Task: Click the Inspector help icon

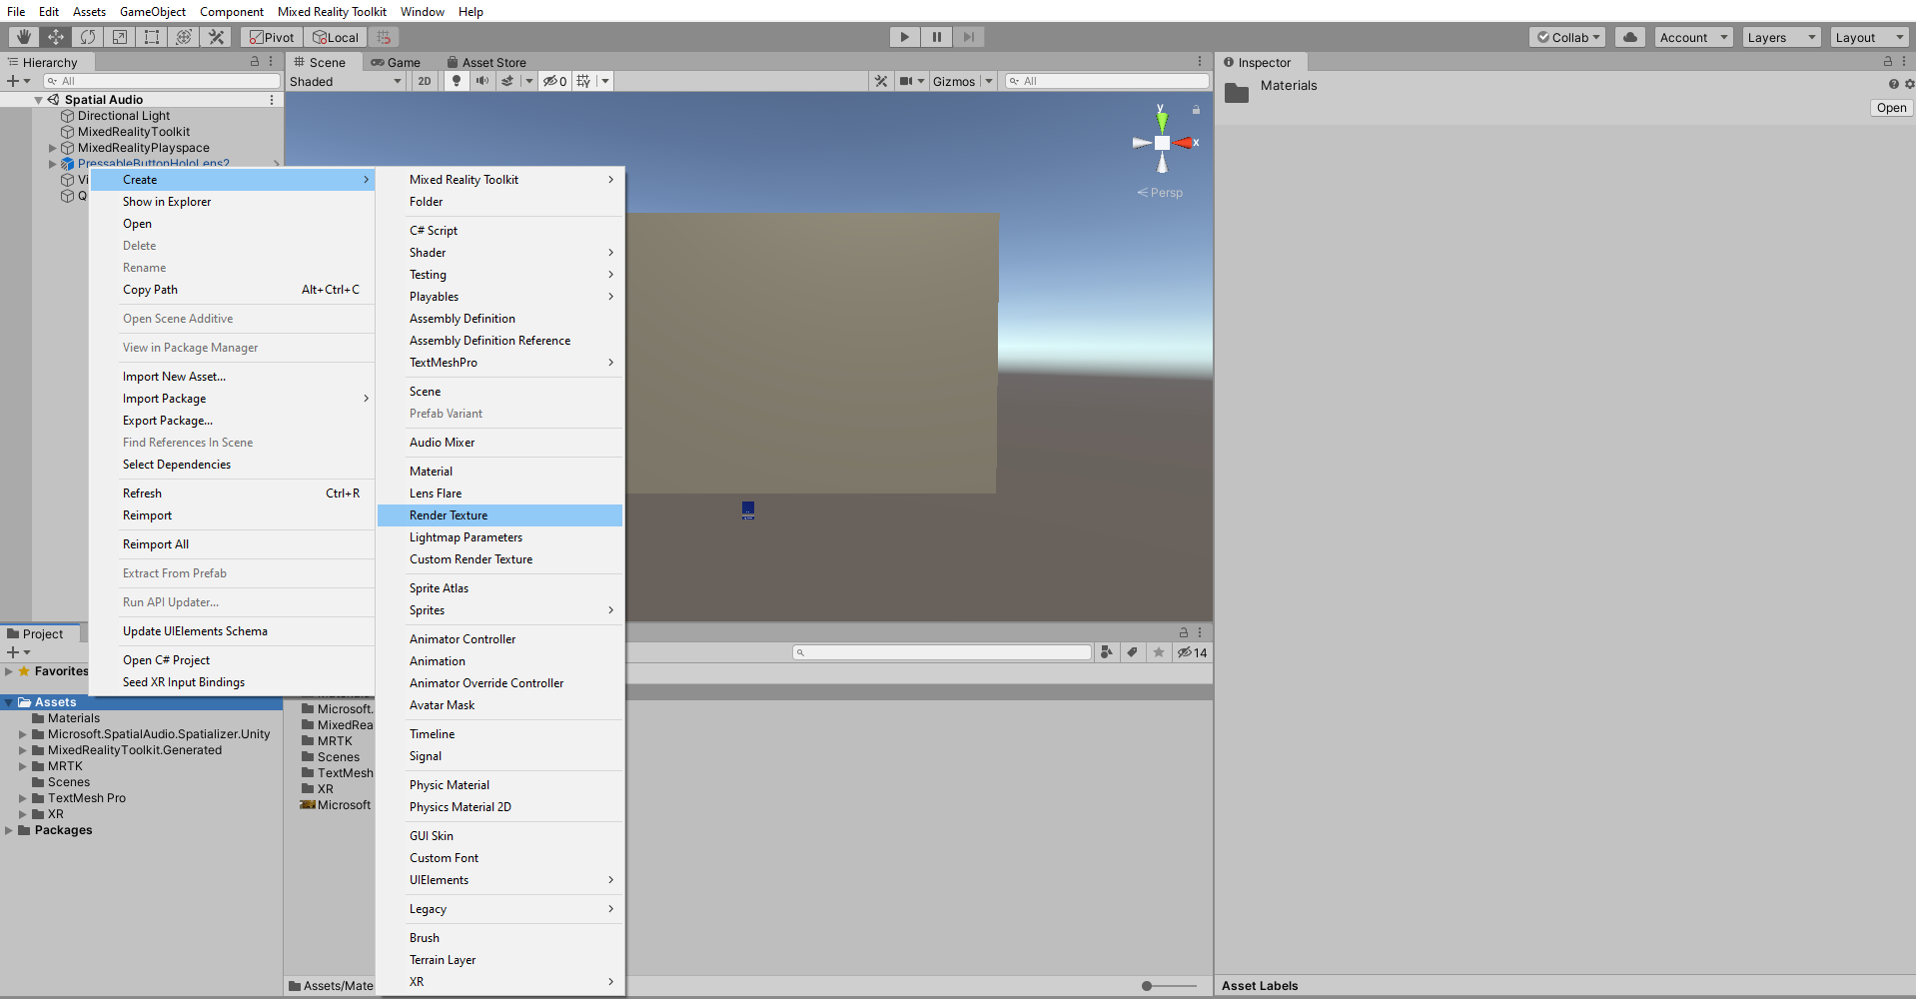Action: (1893, 85)
